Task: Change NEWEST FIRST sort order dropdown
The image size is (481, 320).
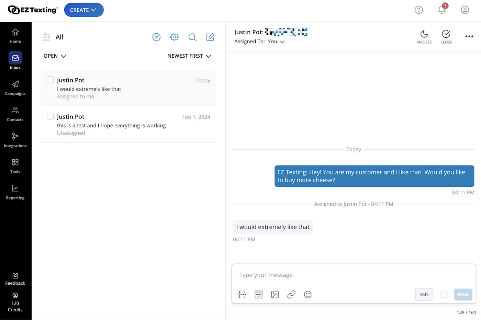Action: [189, 56]
